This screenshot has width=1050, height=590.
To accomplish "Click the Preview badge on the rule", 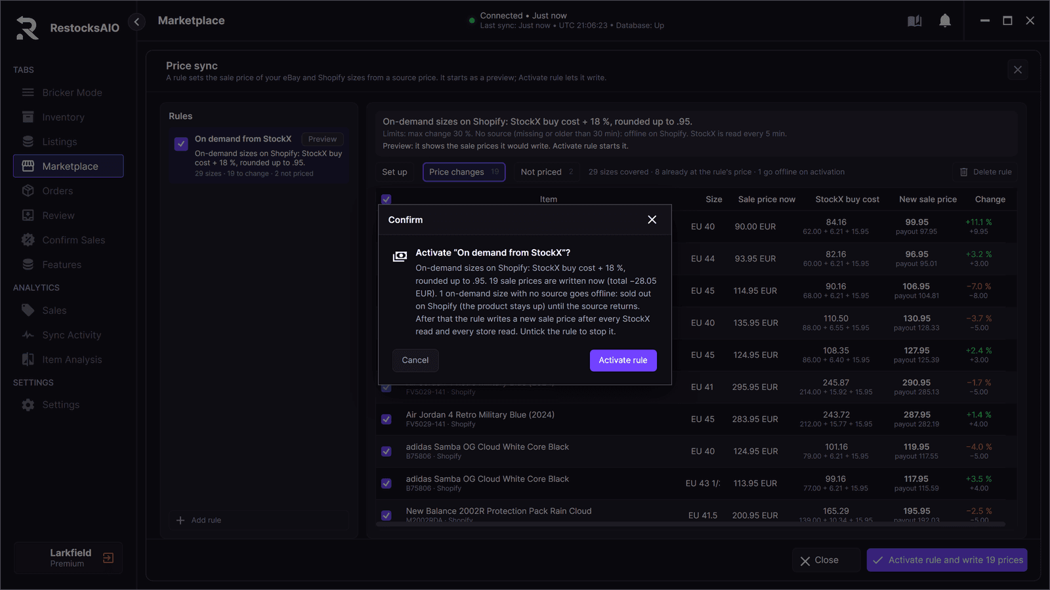I will pos(322,139).
